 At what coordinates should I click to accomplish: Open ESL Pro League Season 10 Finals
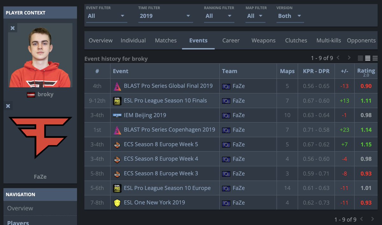pyautogui.click(x=165, y=101)
